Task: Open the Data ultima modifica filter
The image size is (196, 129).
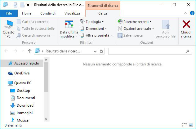Action: tap(69, 29)
